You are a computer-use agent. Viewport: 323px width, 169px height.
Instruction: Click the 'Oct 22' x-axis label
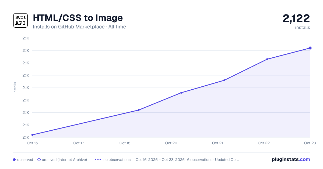[x=264, y=143]
